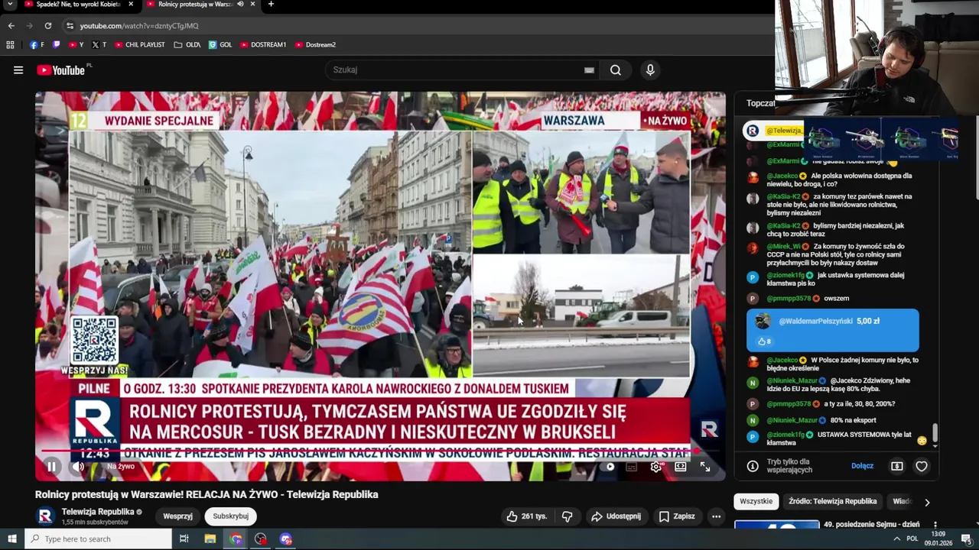Click the search magnifier button

click(616, 70)
